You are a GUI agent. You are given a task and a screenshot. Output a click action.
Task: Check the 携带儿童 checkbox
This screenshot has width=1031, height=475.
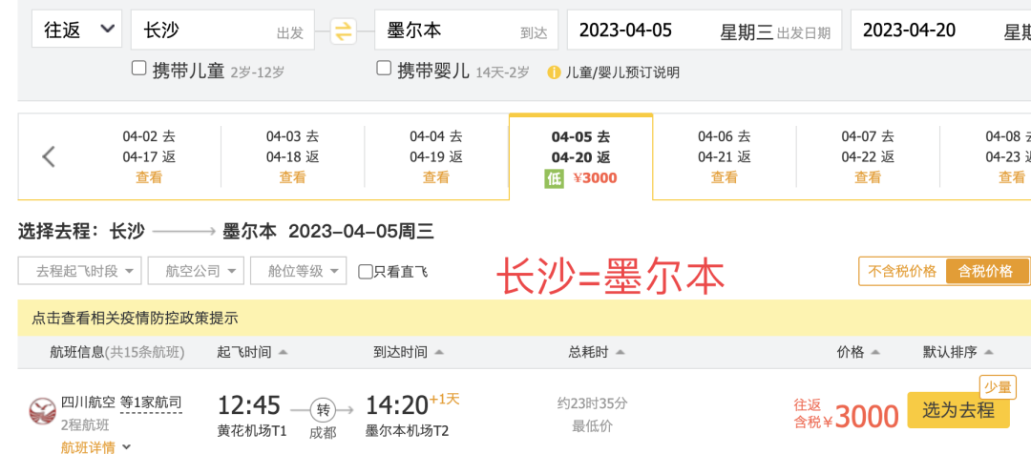click(138, 68)
